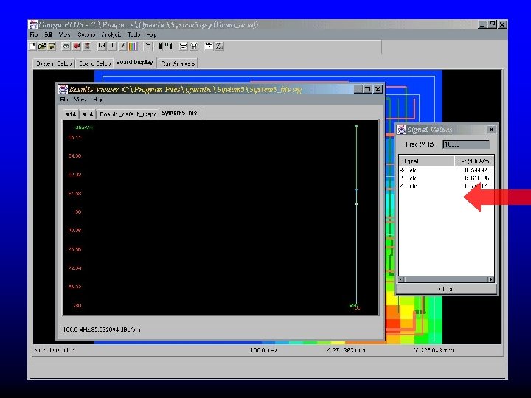Click the None selected status text
Viewport: 531px width, 398px height.
[54, 350]
